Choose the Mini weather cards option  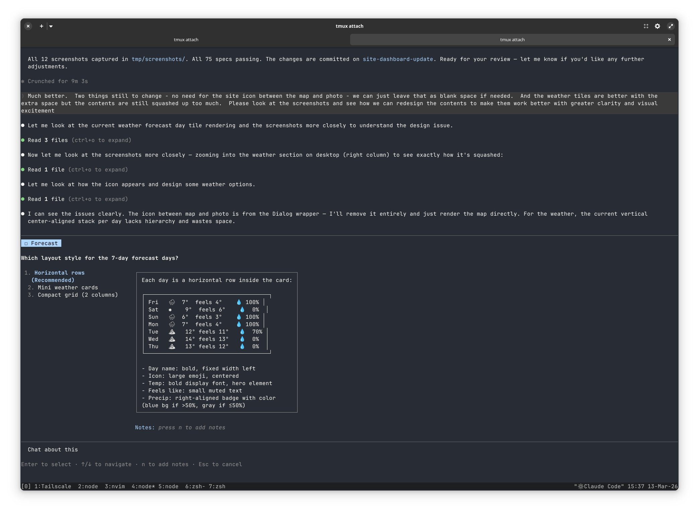[x=68, y=288]
